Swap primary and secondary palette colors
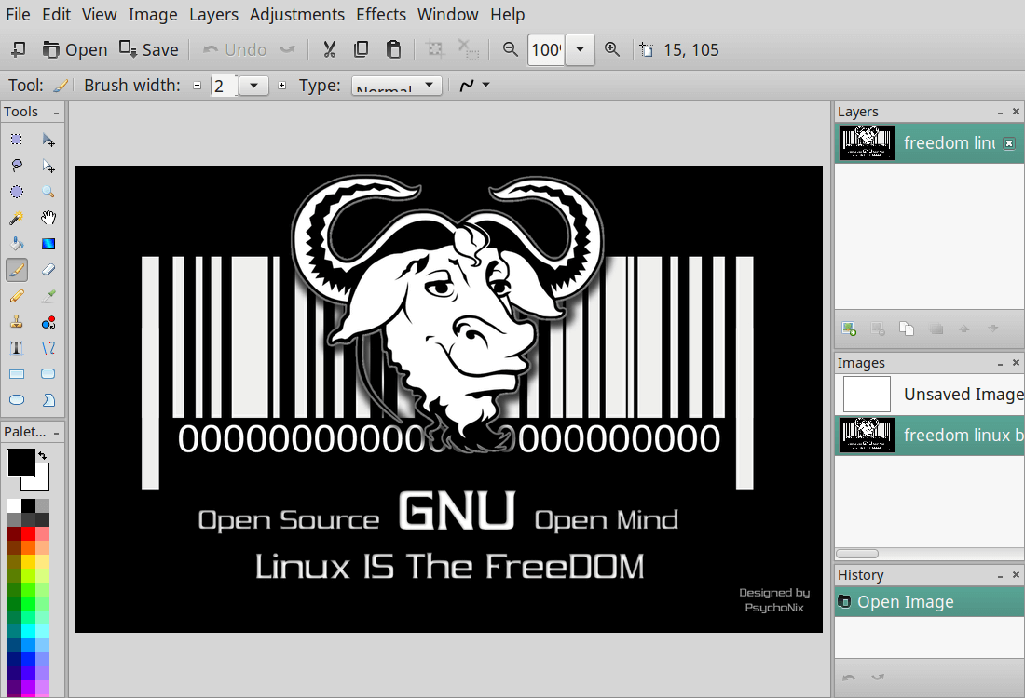Screen dimensions: 1025x698 pyautogui.click(x=42, y=455)
